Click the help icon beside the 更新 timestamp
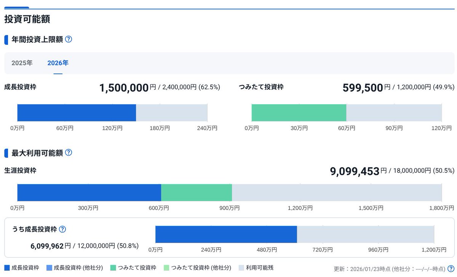457x277 pixels. (x=452, y=268)
